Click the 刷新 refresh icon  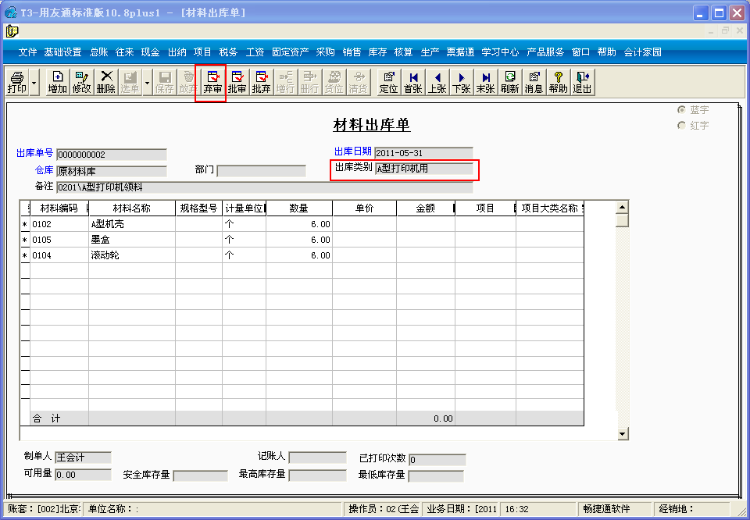pyautogui.click(x=510, y=82)
